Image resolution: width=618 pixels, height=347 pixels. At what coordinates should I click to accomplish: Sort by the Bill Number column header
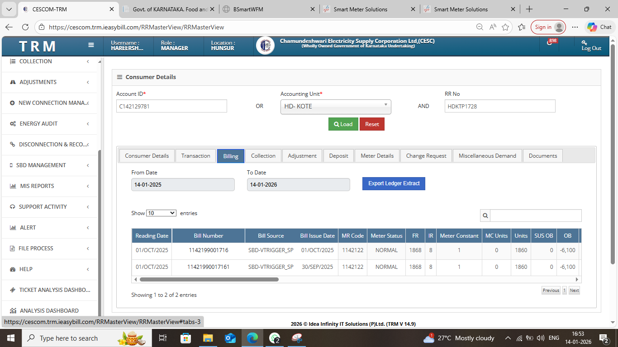coord(209,236)
